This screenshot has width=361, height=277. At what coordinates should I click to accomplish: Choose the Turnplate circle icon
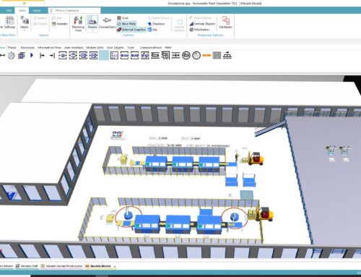click(196, 56)
